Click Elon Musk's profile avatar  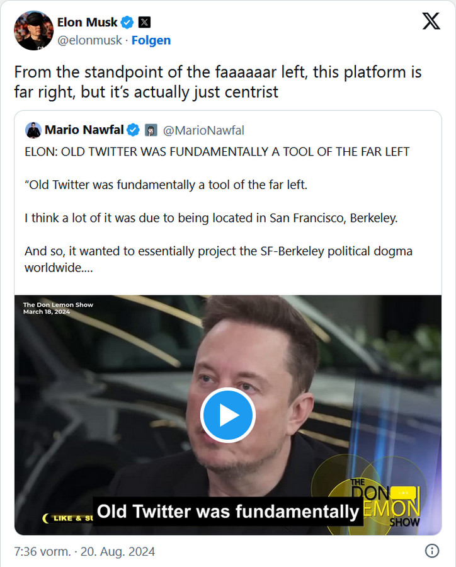34,30
